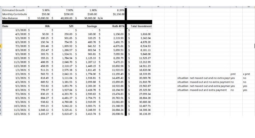
Task: Select the 8.20% growth rate cell
Action: [x=111, y=10]
